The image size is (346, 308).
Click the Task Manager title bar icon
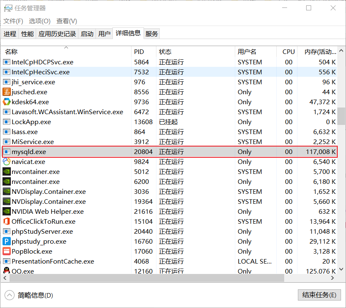pos(8,8)
